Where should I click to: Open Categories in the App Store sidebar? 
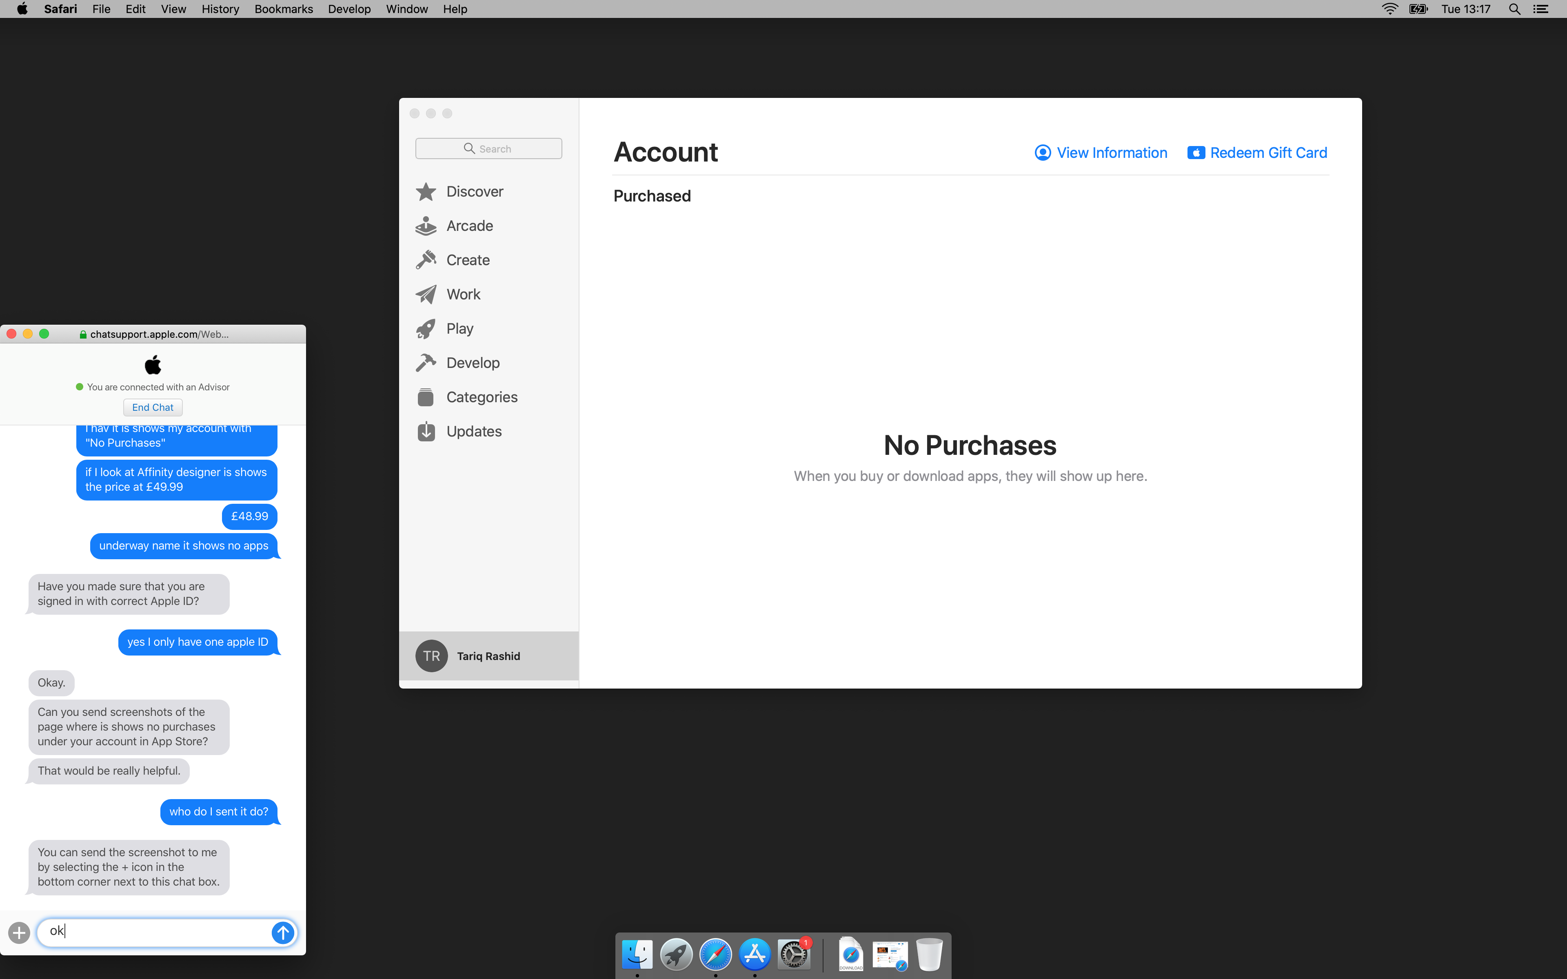pyautogui.click(x=467, y=398)
